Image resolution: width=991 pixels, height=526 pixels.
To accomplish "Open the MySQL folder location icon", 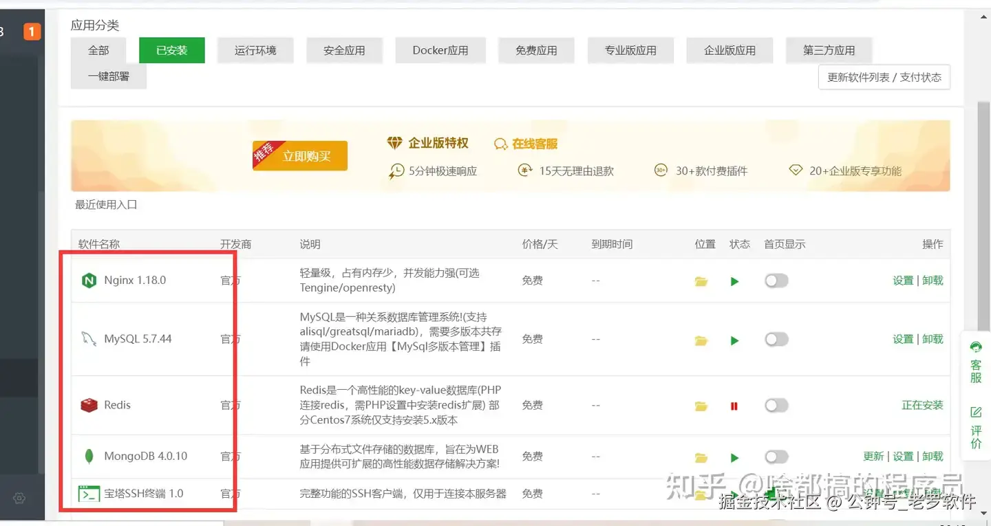I will click(701, 340).
